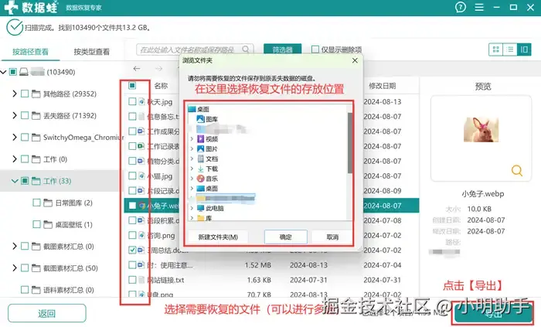
Task: Click the 1.63 KB size cell
Action: point(259,280)
